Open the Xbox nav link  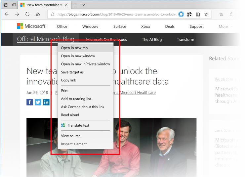[145, 26]
